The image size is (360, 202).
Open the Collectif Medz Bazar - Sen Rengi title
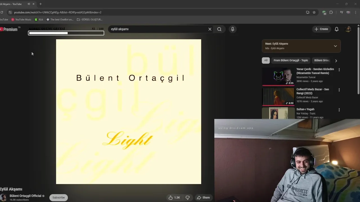(313, 91)
